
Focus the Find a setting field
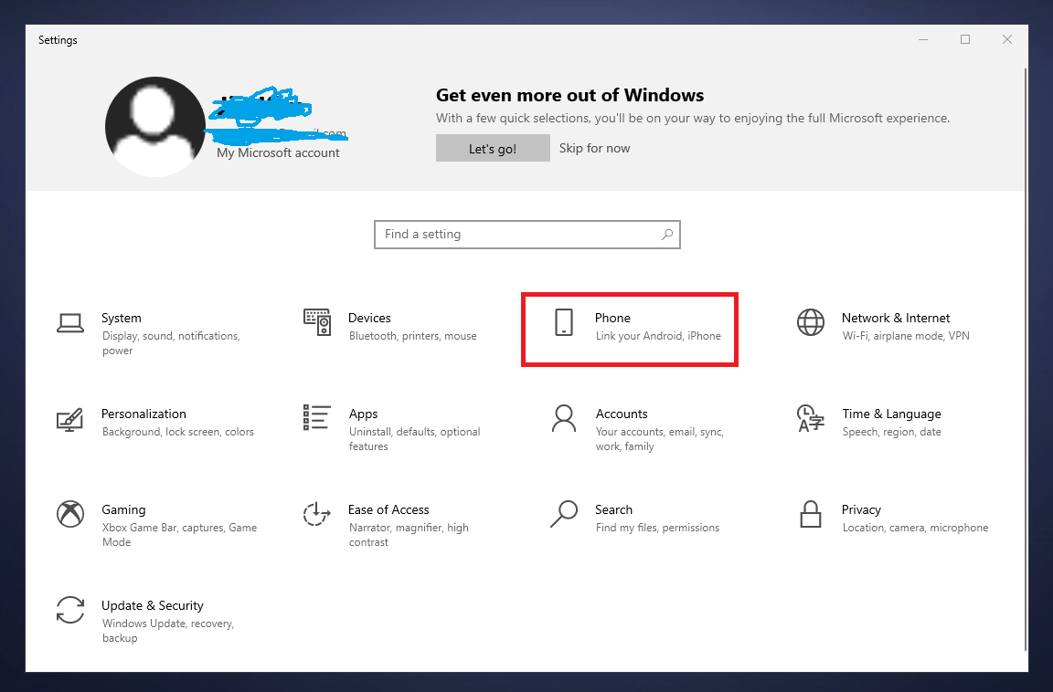(x=527, y=235)
